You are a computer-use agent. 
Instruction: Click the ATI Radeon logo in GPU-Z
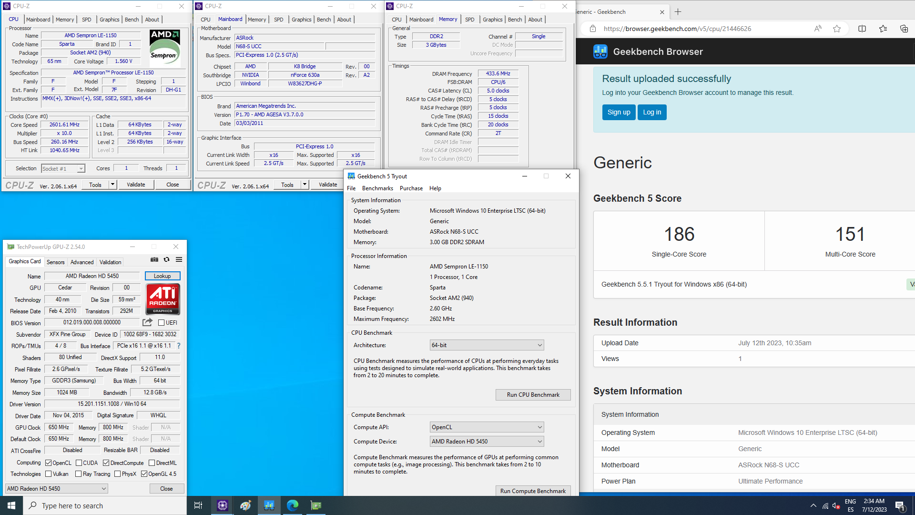(x=163, y=299)
